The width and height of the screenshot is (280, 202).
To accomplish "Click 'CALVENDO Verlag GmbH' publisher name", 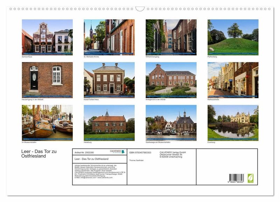I will click(173, 152).
